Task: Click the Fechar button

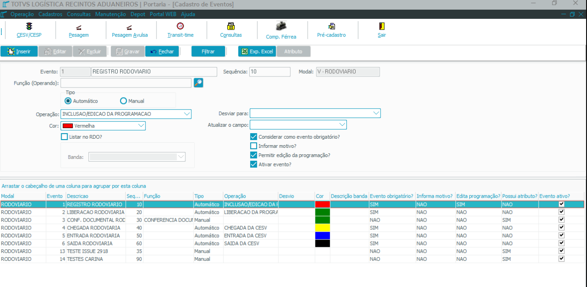Action: click(162, 52)
